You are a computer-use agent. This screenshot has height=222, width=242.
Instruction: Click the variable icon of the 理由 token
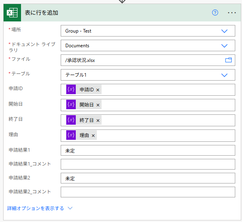pos(71,135)
